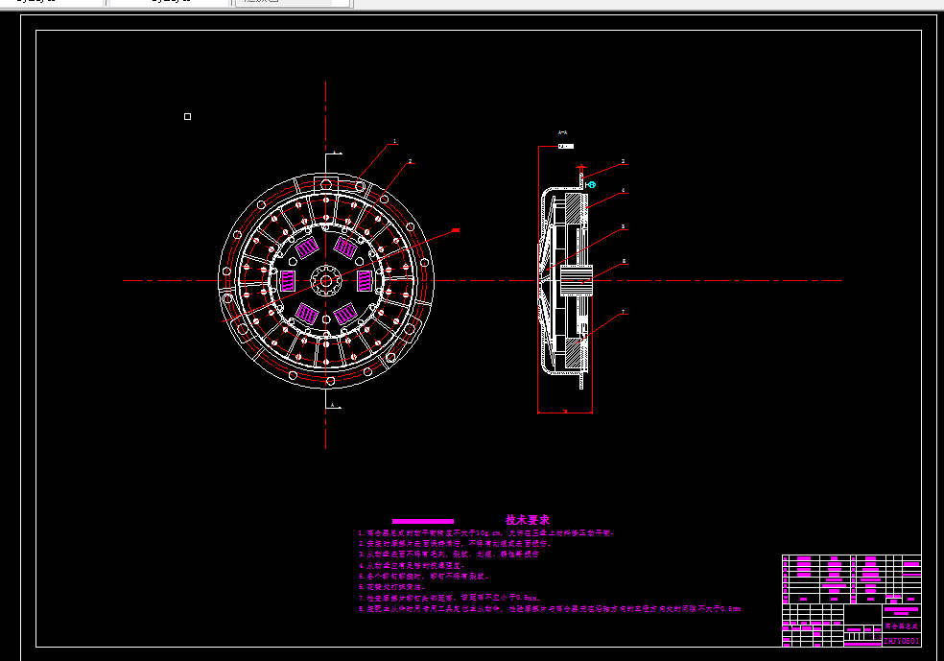This screenshot has height=661, width=944.
Task: Select the magenta bar left of 技术要求
Action: (423, 521)
